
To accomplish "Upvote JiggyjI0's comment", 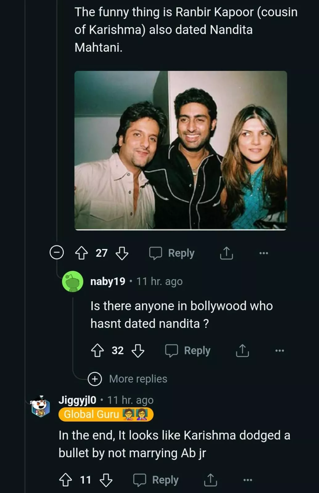I will click(65, 480).
